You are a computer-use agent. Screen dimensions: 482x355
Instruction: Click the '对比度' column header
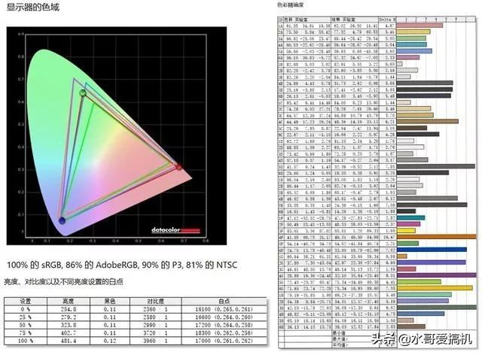coord(156,302)
